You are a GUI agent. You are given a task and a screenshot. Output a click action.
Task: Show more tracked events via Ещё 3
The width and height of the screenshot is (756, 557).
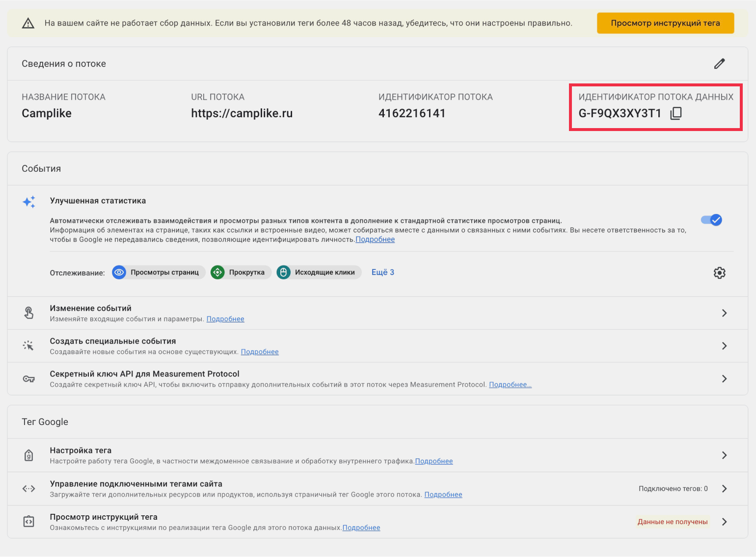click(x=383, y=272)
